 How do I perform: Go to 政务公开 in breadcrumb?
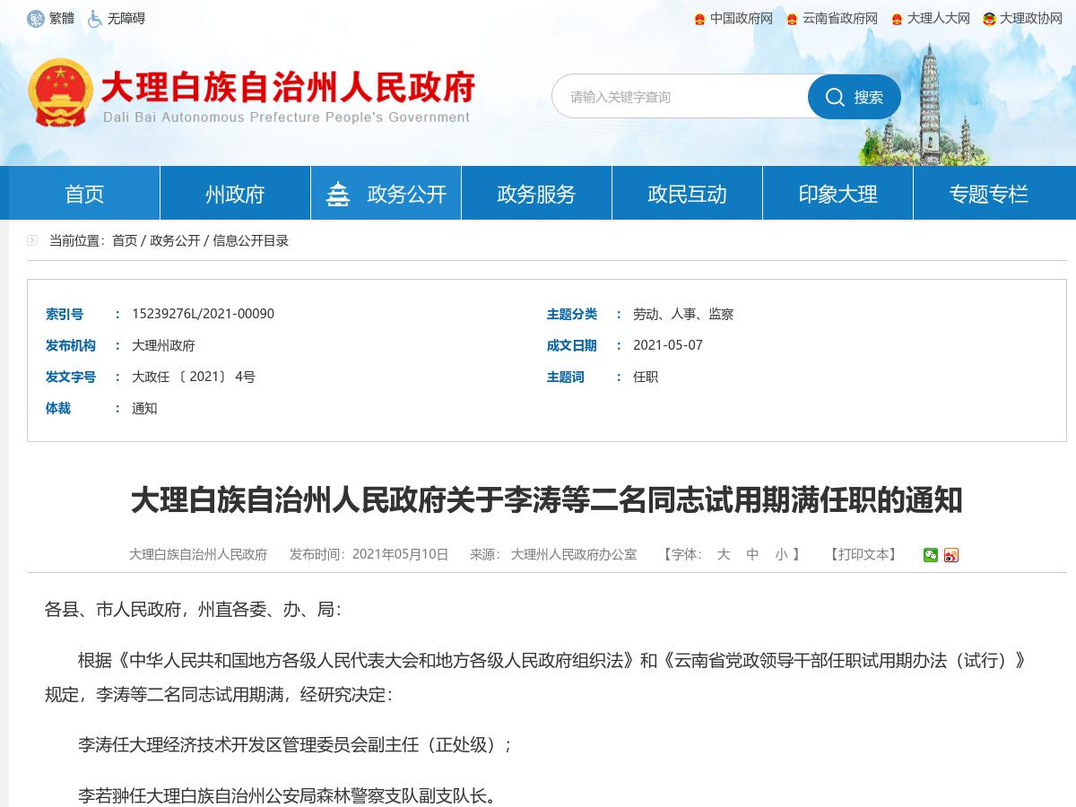175,240
